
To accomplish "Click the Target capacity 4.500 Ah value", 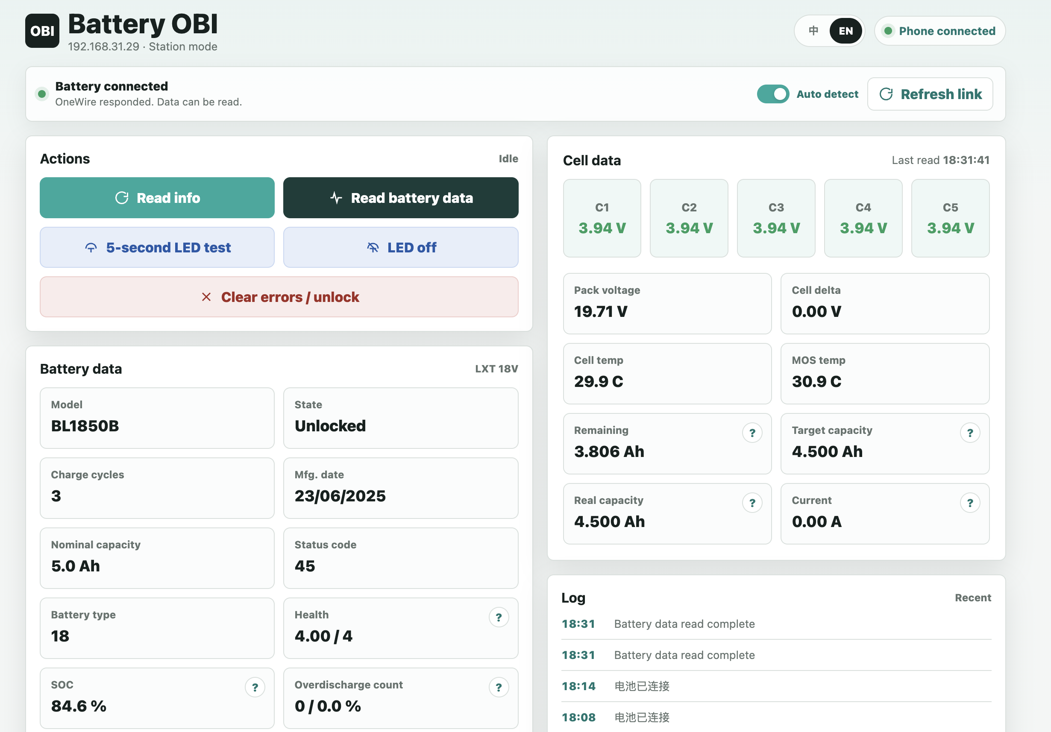I will pos(827,451).
